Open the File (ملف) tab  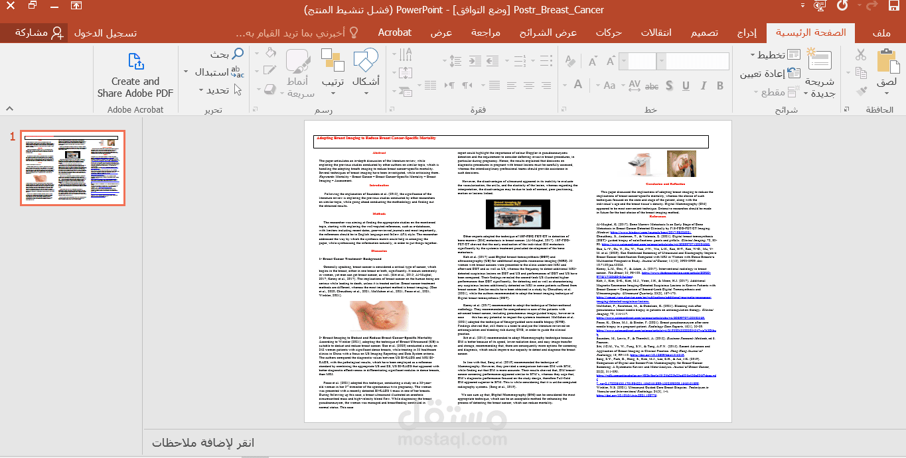[x=881, y=32]
